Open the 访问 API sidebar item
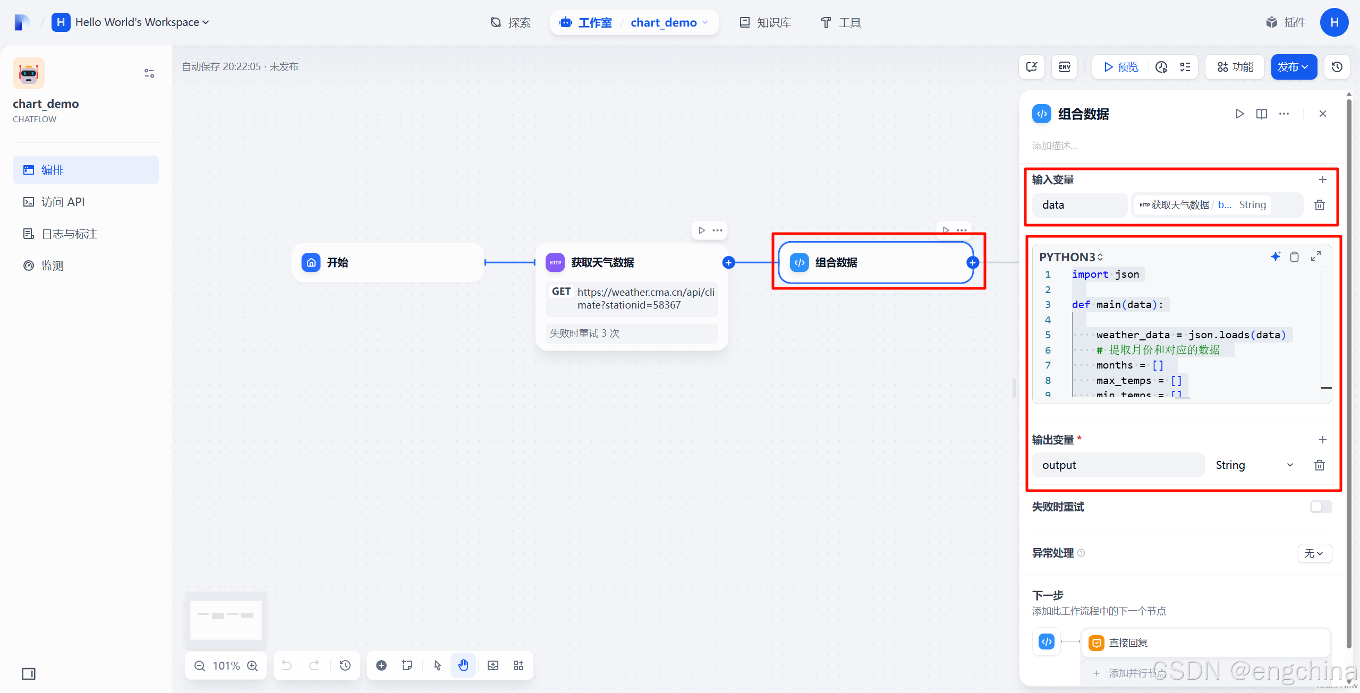1360x693 pixels. tap(63, 202)
